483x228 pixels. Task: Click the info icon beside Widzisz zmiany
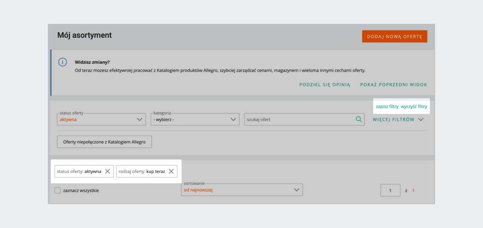pos(62,62)
